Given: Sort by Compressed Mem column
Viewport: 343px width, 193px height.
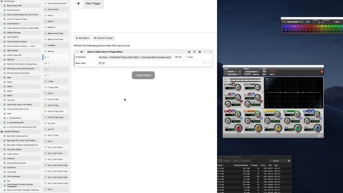Looking at the screenshot, I should coord(241,166).
